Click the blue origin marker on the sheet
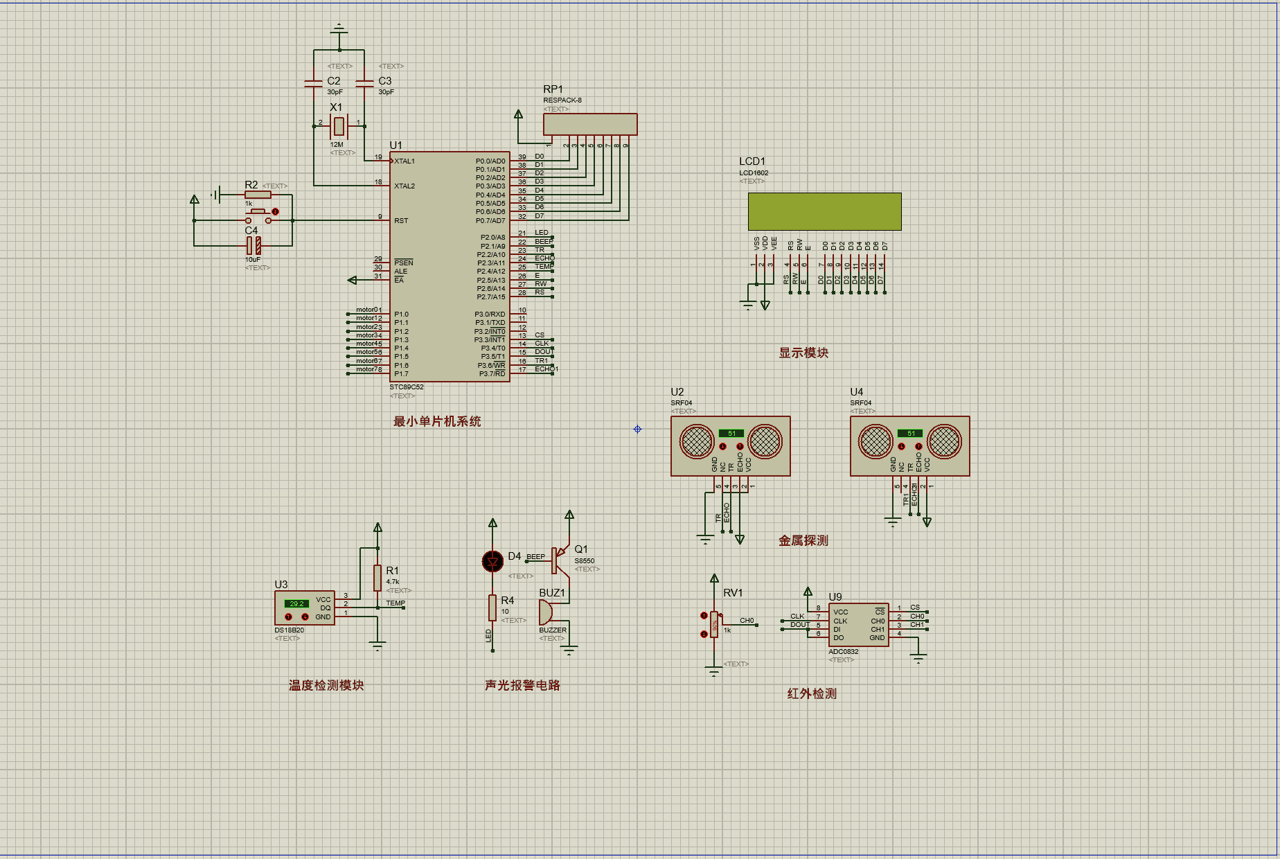1280x859 pixels. click(x=637, y=429)
